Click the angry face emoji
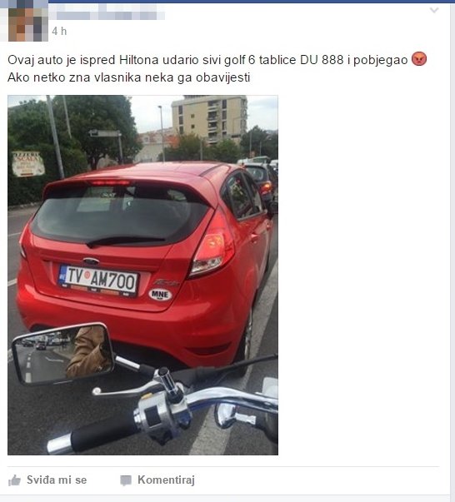This screenshot has height=502, width=455. pyautogui.click(x=419, y=59)
